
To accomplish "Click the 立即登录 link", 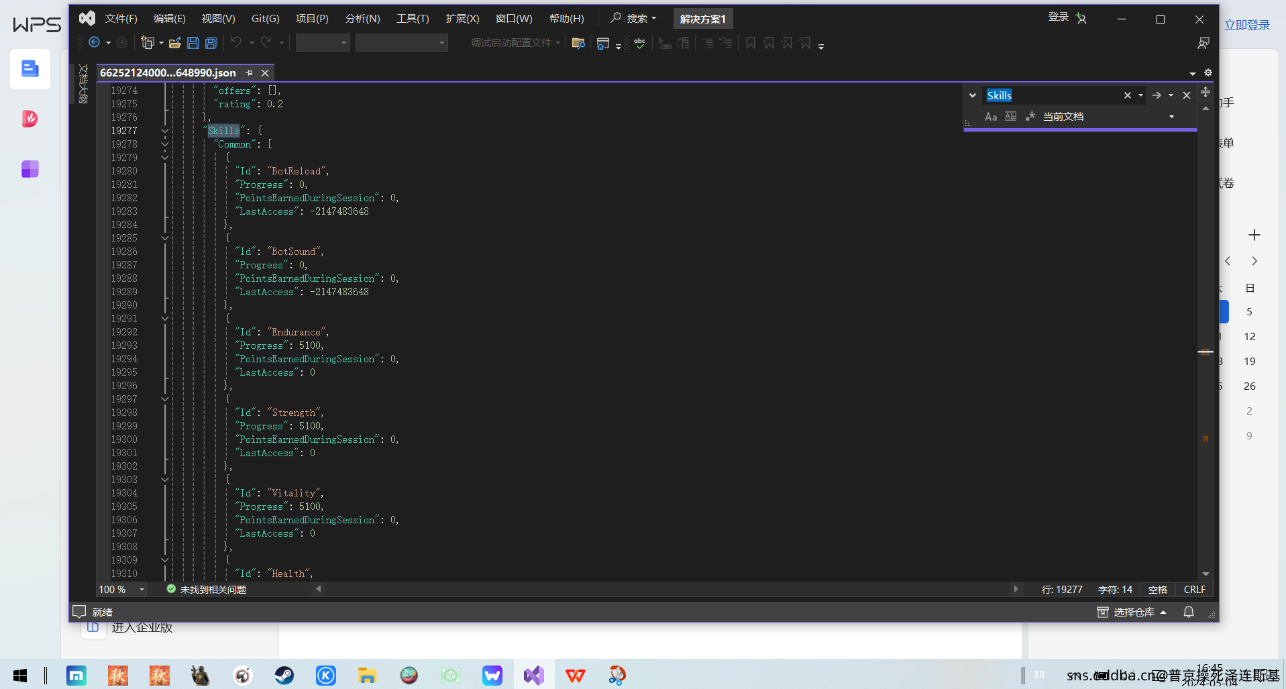I will [1246, 25].
